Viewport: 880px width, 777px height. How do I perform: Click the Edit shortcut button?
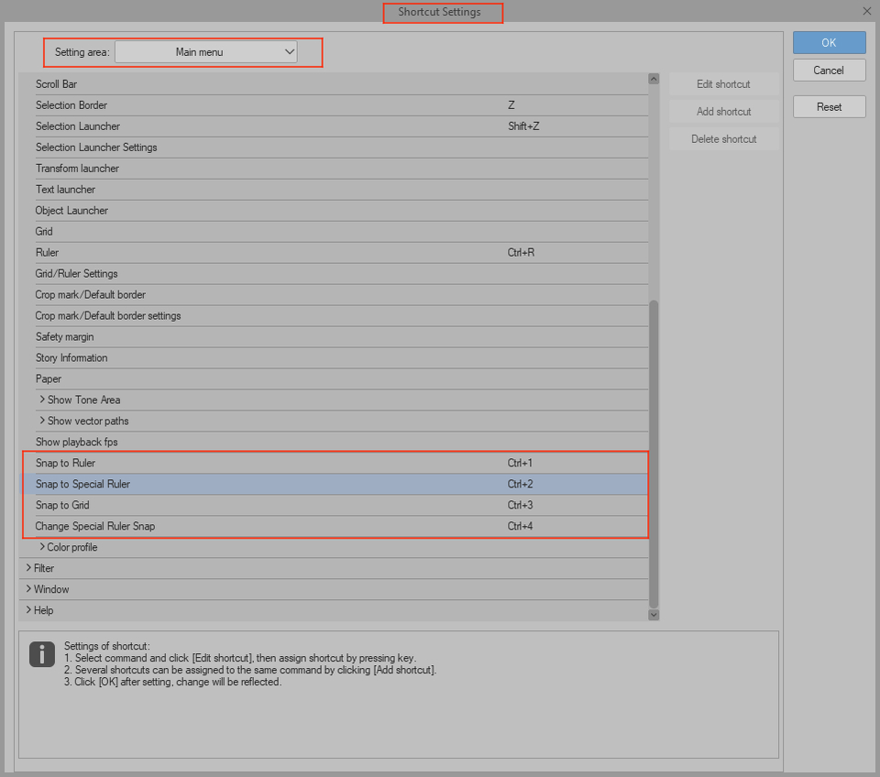pos(723,83)
